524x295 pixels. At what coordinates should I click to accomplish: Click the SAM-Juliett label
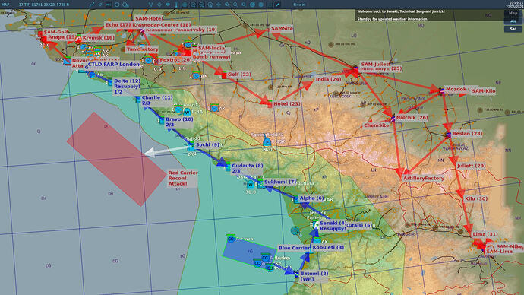(x=375, y=64)
